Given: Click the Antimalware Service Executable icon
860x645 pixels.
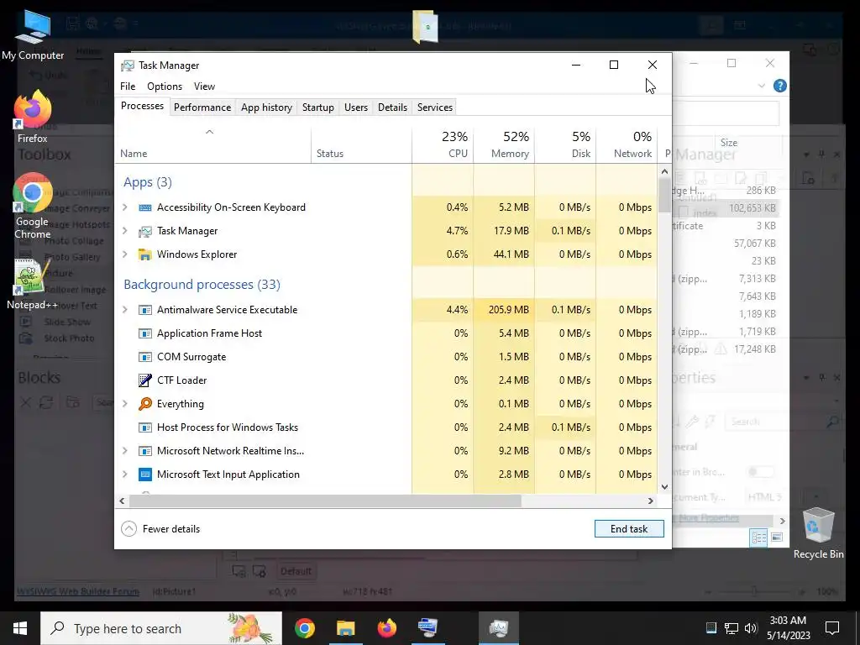Looking at the screenshot, I should pyautogui.click(x=144, y=310).
